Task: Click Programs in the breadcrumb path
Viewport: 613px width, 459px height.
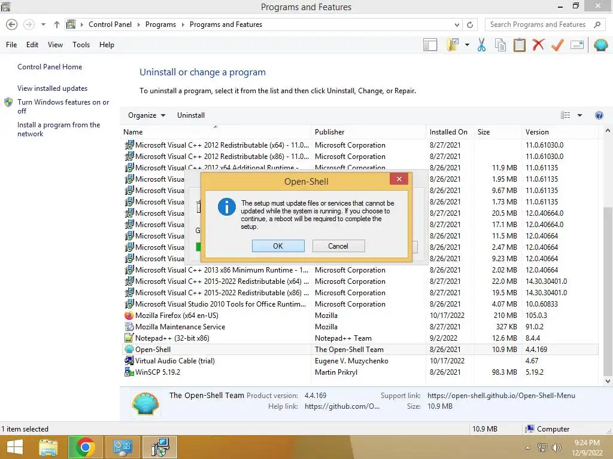Action: tap(160, 25)
